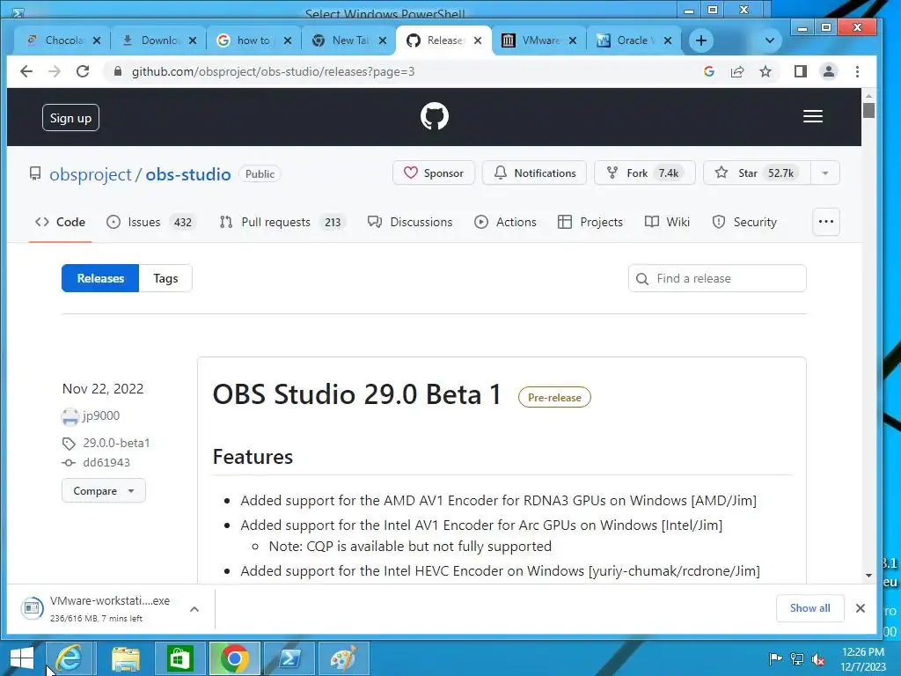This screenshot has height=676, width=901.
Task: Click the 29.0.0-beta1 tag link
Action: pos(116,443)
